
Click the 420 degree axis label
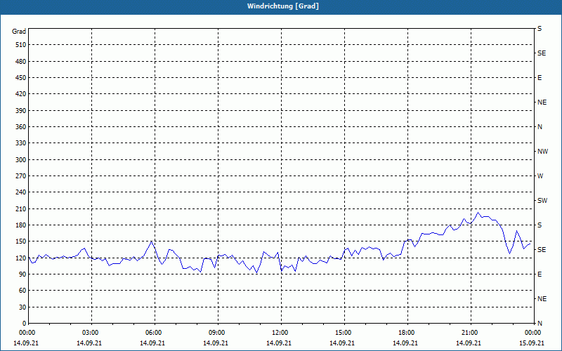(x=21, y=94)
